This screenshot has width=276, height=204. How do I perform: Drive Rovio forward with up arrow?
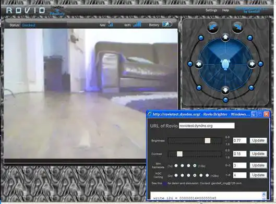point(225,38)
